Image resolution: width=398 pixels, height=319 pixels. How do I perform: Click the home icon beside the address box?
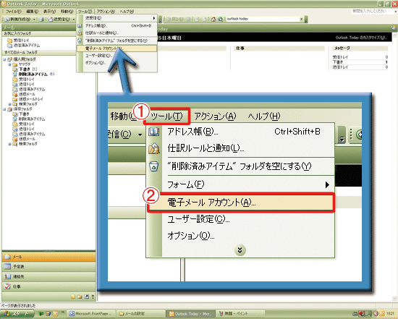(x=213, y=20)
